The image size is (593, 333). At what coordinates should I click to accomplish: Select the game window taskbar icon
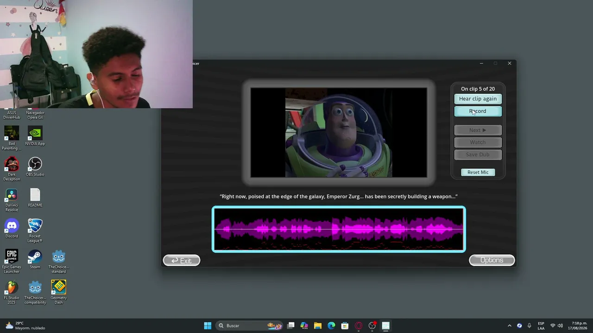pos(385,326)
